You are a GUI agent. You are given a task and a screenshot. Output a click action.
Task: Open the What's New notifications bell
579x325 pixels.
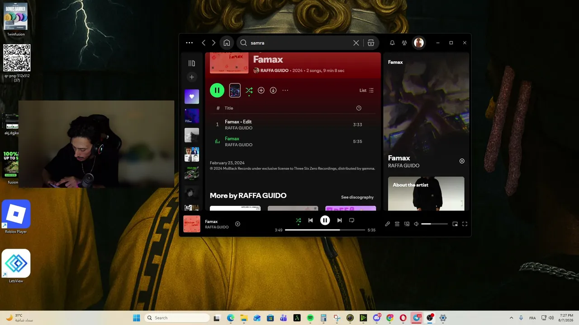click(x=392, y=43)
